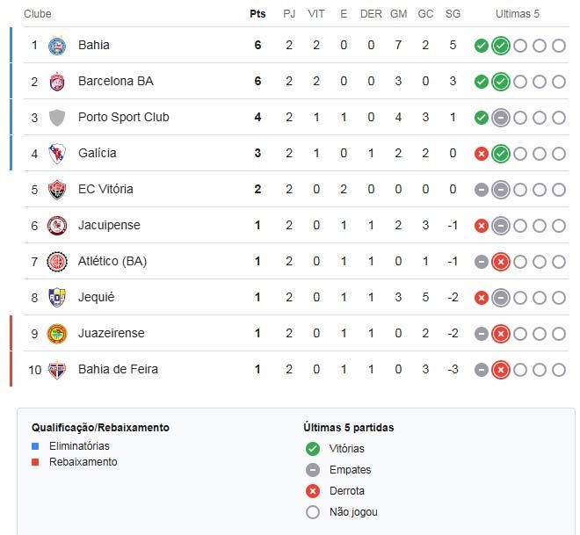This screenshot has width=580, height=535.
Task: Click the Jequié club crest
Action: point(57,297)
